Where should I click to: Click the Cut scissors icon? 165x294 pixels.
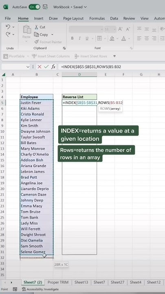pos(37,27)
